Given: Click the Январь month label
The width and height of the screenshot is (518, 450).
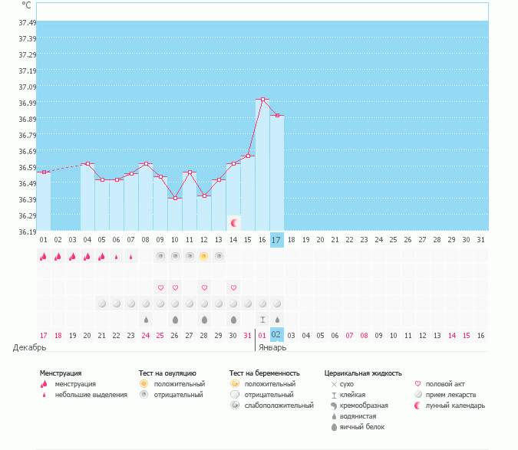Looking at the screenshot, I should click(x=272, y=348).
